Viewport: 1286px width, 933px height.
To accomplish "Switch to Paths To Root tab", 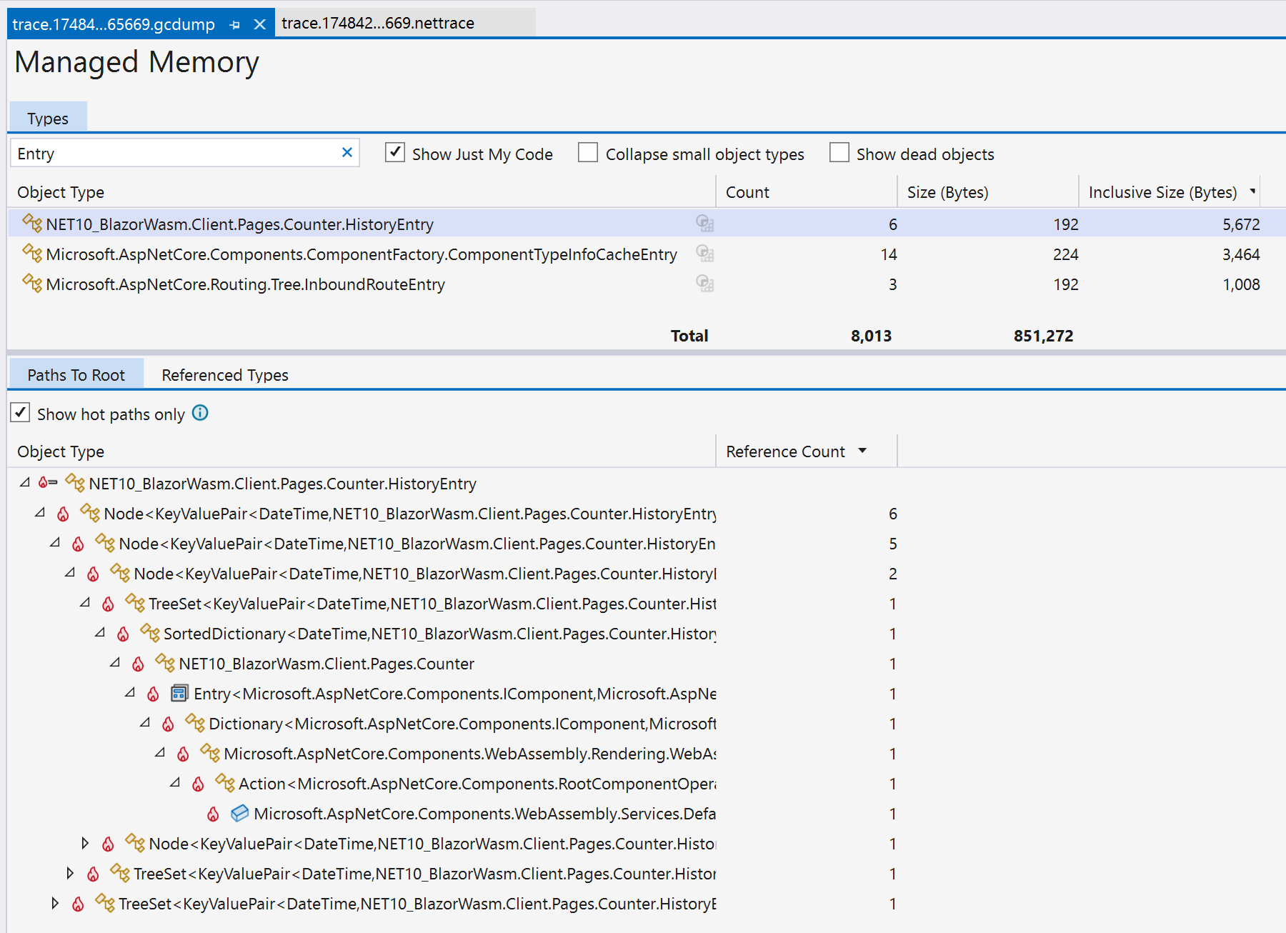I will click(x=76, y=374).
